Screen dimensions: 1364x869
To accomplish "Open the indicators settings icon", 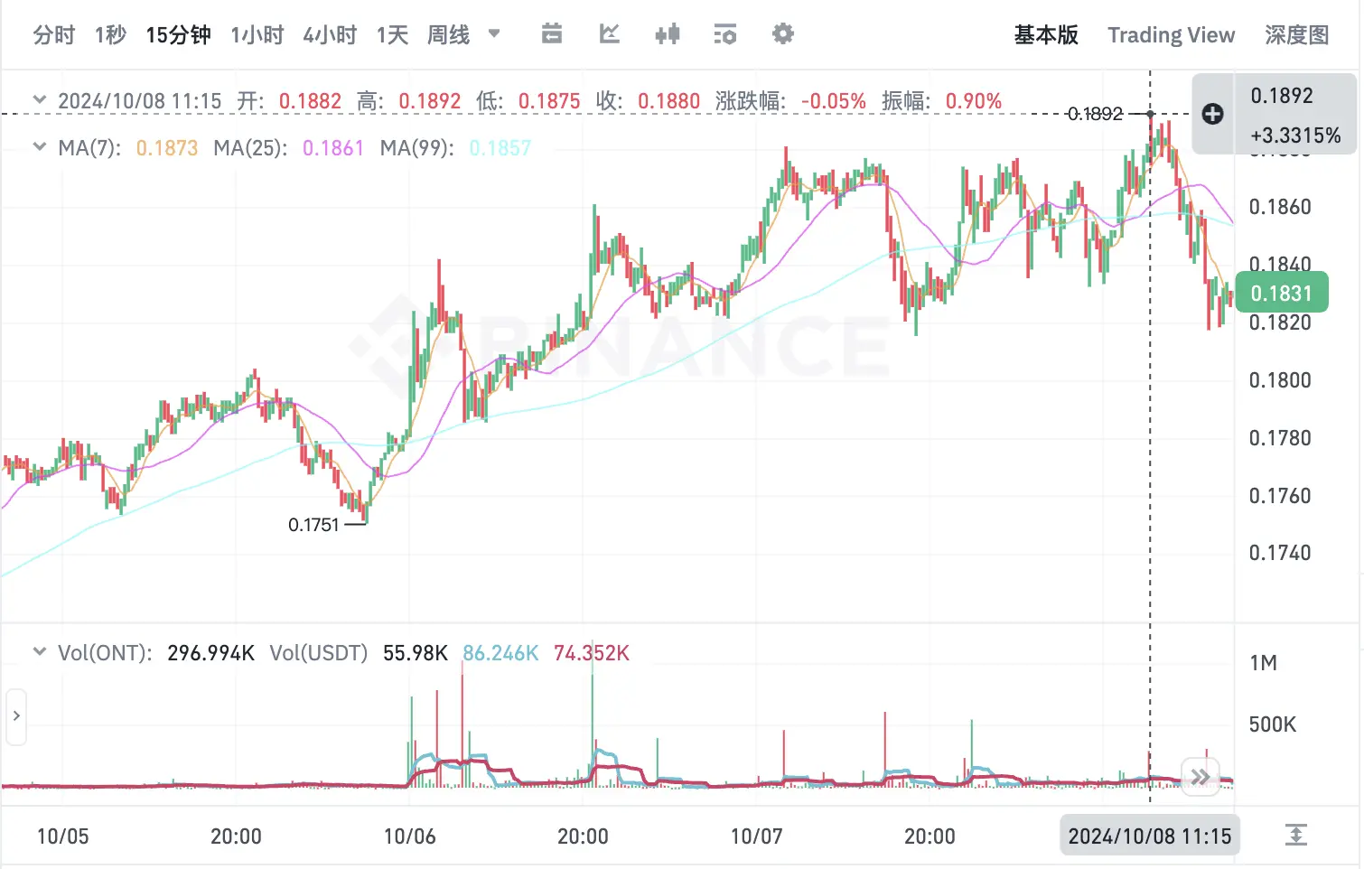I will (725, 34).
